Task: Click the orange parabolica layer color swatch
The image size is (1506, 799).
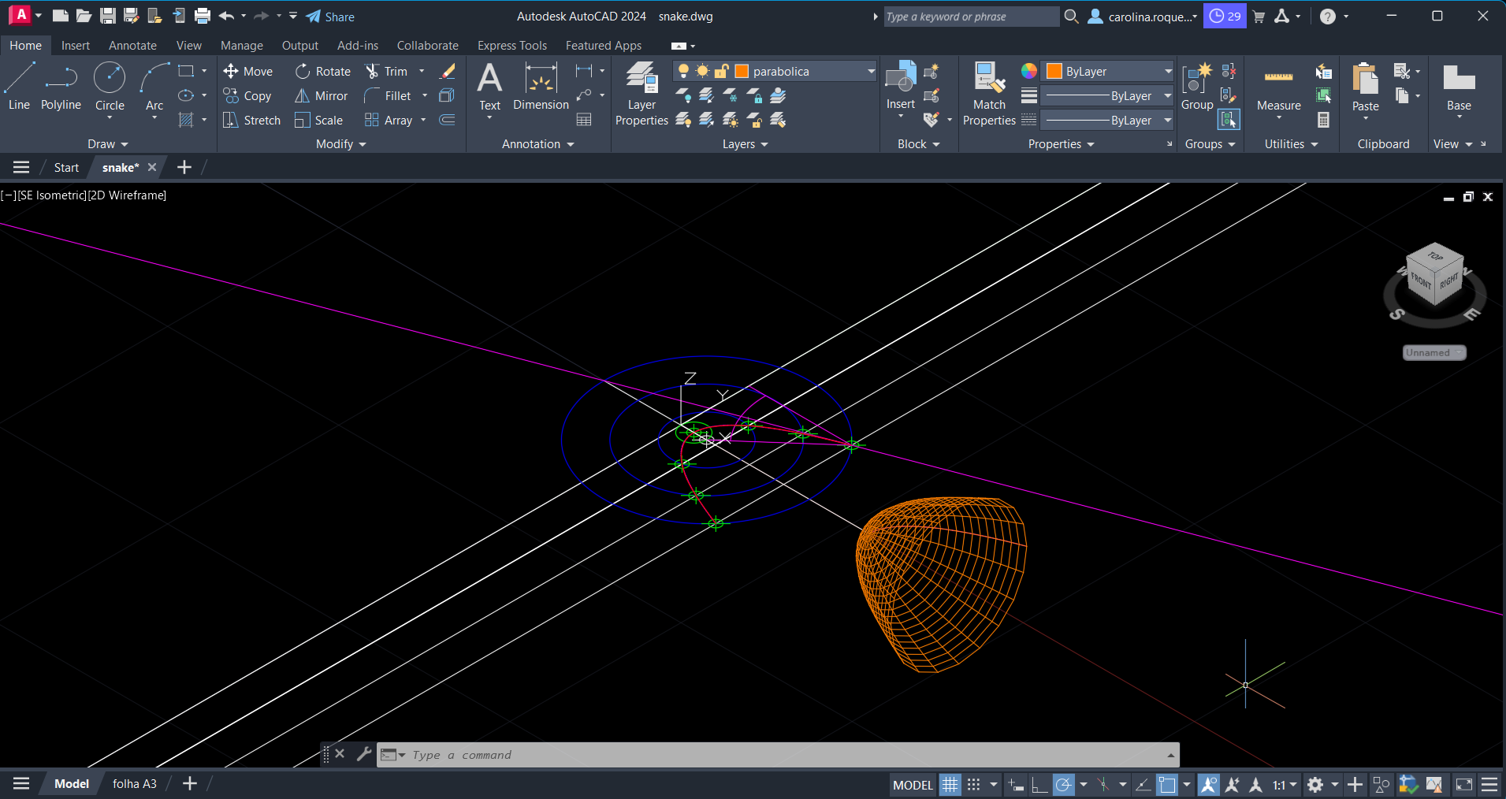Action: point(742,72)
